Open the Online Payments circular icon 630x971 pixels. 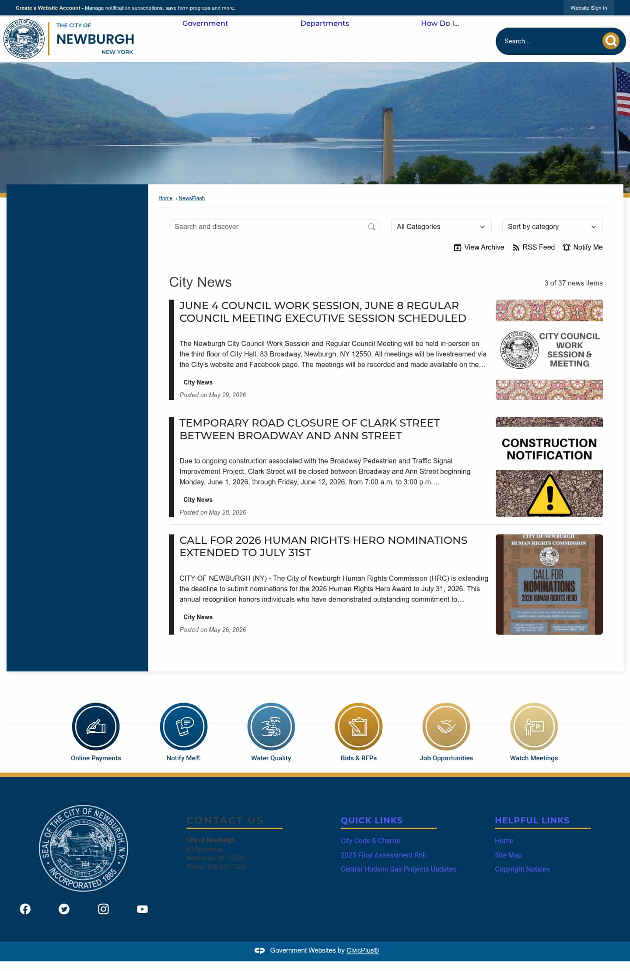tap(96, 727)
